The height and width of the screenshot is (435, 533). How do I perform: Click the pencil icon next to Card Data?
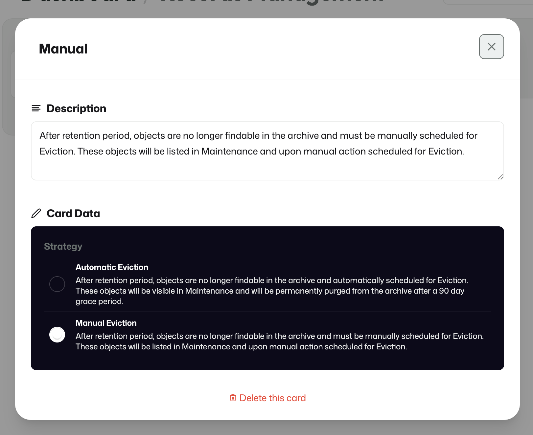[x=36, y=213]
